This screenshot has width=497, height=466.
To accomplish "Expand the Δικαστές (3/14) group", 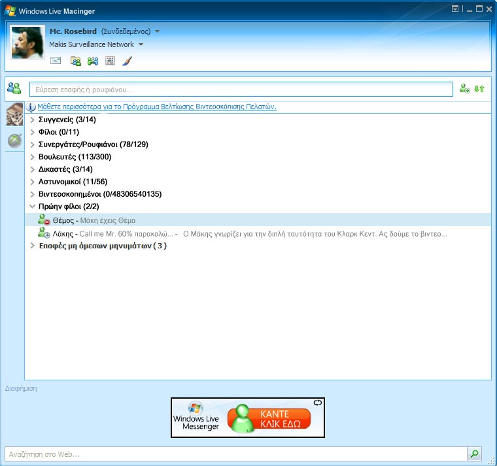I will (x=32, y=169).
